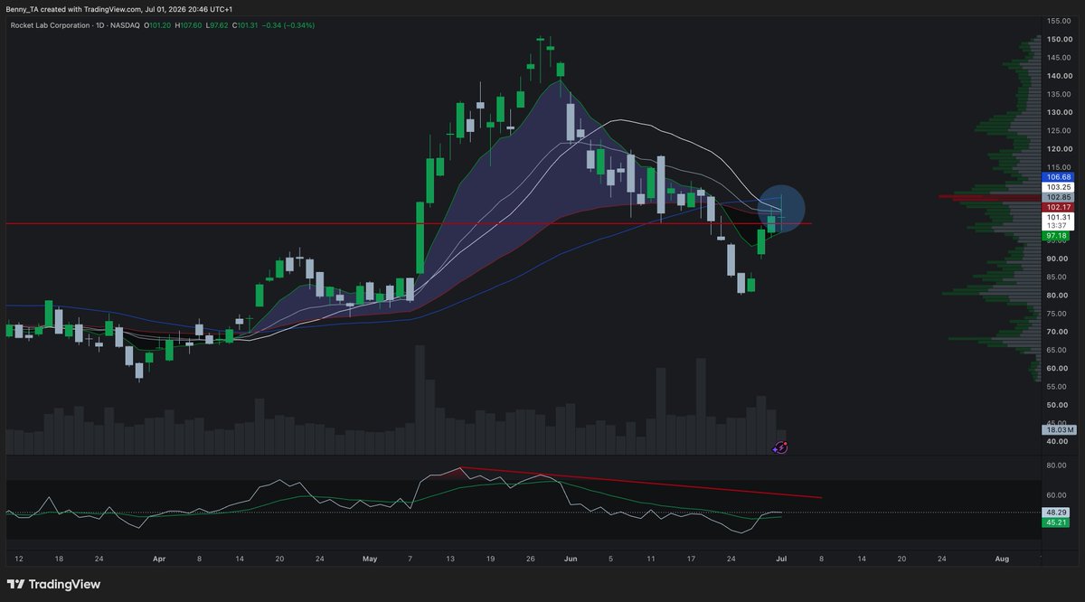Viewport: 1085px width, 602px height.
Task: Click the Jun label on time axis
Action: (570, 560)
